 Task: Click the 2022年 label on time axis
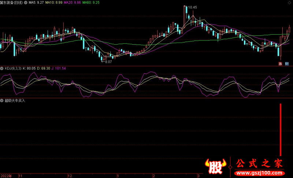[x=6, y=175]
